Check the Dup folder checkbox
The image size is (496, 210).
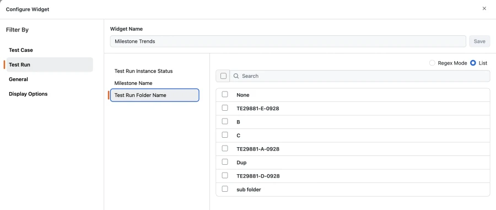point(225,162)
